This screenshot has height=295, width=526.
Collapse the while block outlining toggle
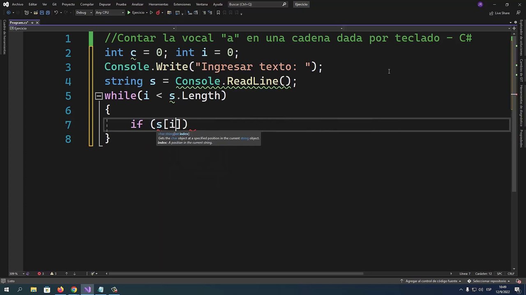(99, 96)
